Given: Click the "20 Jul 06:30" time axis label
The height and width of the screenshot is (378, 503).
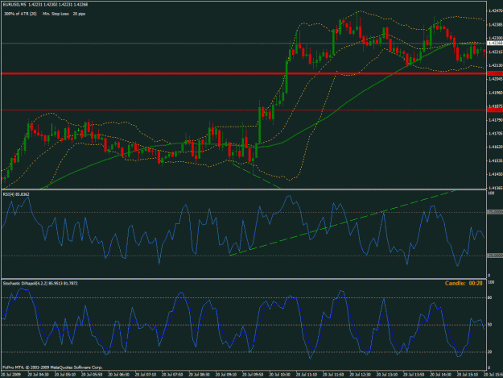Looking at the screenshot, I should [x=119, y=375].
